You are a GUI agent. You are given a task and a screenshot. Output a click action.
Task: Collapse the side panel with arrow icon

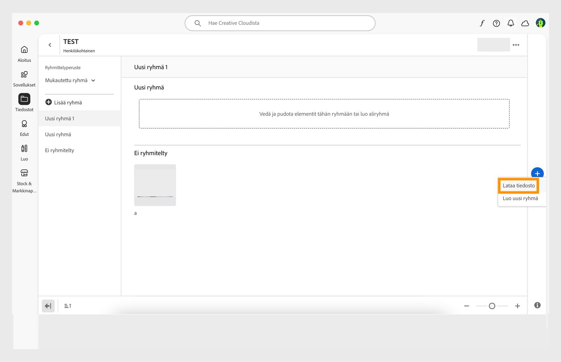coord(48,306)
